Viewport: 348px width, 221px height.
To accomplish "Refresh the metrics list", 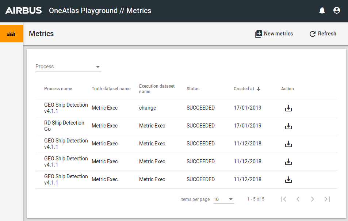I will [x=323, y=34].
